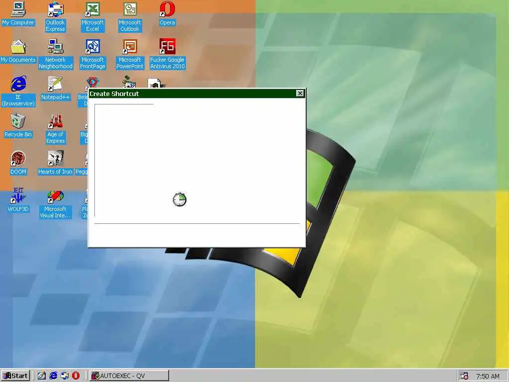Open the My Computer desktop icon
Screen dimensions: 509x382
click(x=18, y=13)
